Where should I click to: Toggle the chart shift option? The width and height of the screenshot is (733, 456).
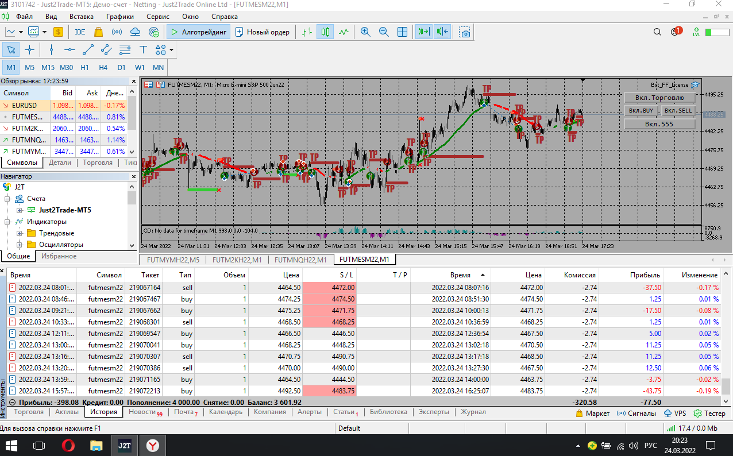(442, 32)
